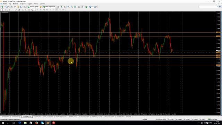The image size is (222, 125).
Task: Select the Cursor arrow tool
Action: pyautogui.click(x=2, y=10)
